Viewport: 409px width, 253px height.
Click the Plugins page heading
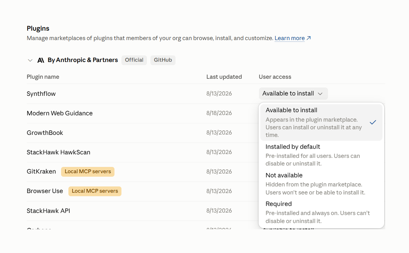(38, 28)
